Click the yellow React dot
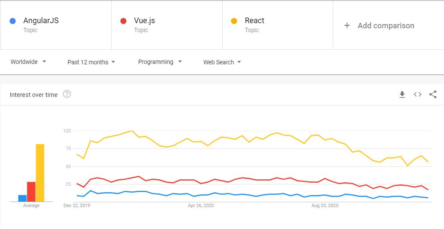The height and width of the screenshot is (229, 444). coord(234,21)
